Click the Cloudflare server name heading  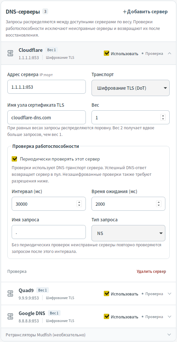pos(31,50)
